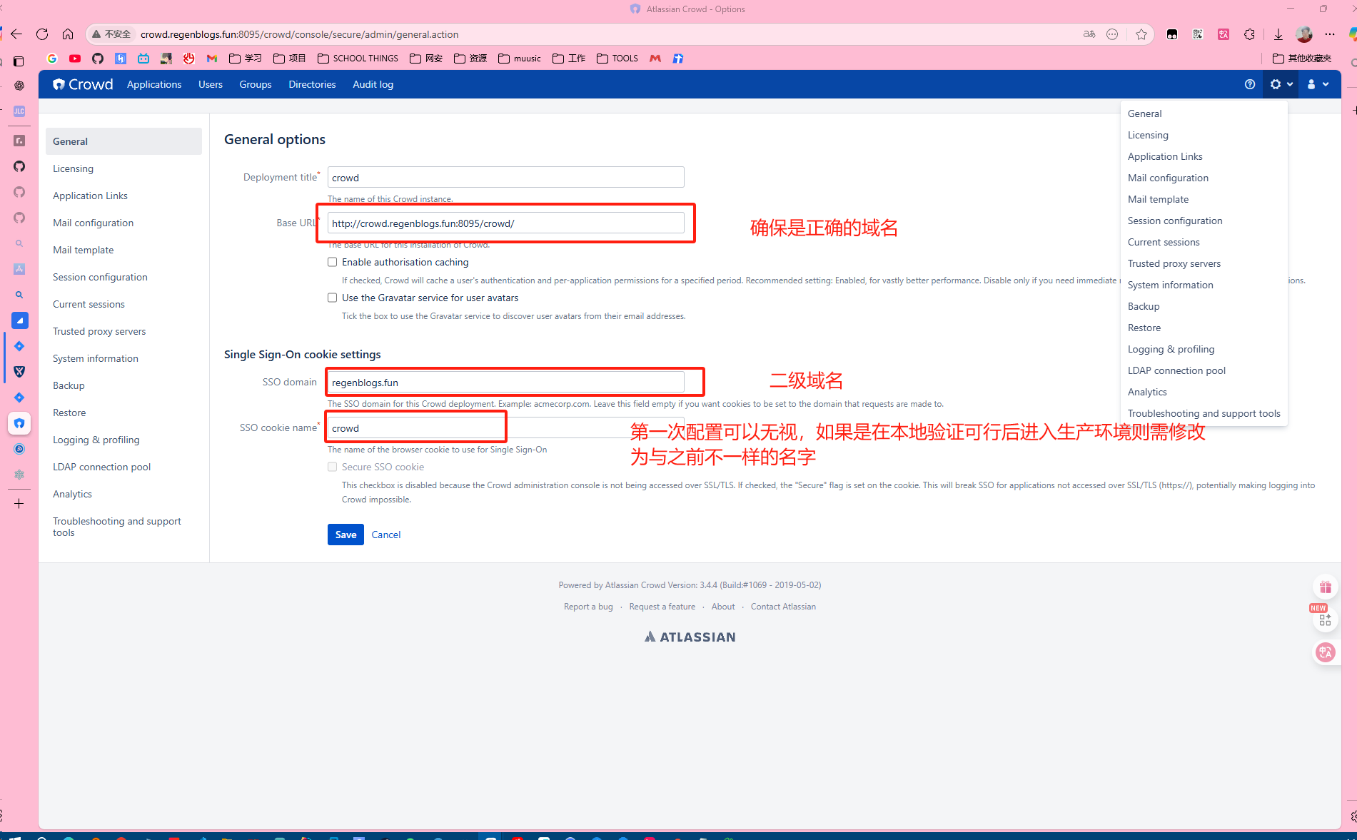This screenshot has width=1357, height=840.
Task: Bookmark this page with star icon
Action: click(x=1141, y=34)
